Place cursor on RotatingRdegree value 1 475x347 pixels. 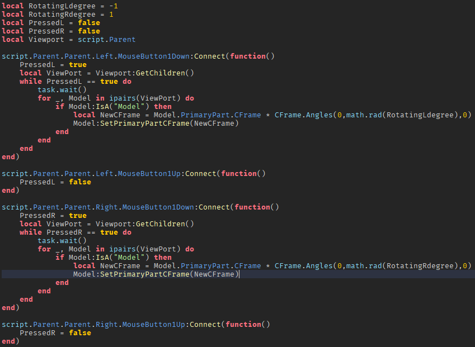pos(111,15)
